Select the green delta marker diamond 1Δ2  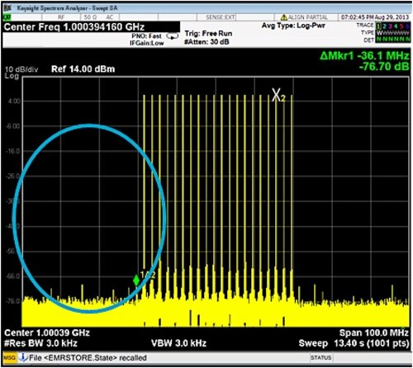[x=136, y=281]
